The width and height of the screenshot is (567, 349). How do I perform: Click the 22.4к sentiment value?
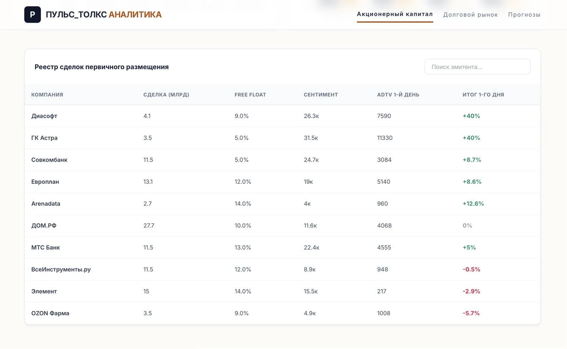point(311,248)
